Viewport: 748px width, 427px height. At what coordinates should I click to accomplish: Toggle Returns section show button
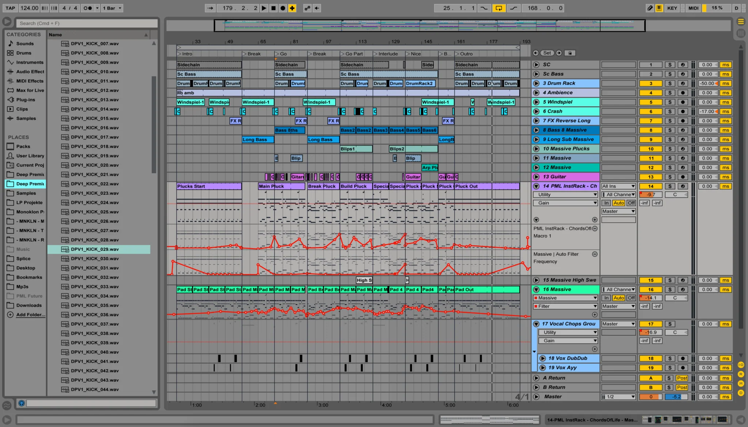click(x=741, y=374)
